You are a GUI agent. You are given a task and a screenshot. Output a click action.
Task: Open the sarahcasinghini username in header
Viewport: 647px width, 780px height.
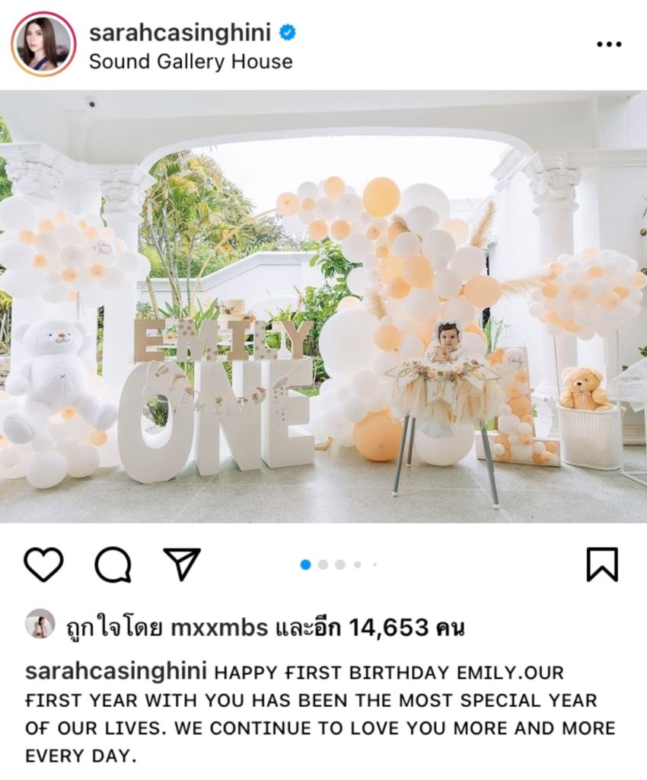[180, 33]
